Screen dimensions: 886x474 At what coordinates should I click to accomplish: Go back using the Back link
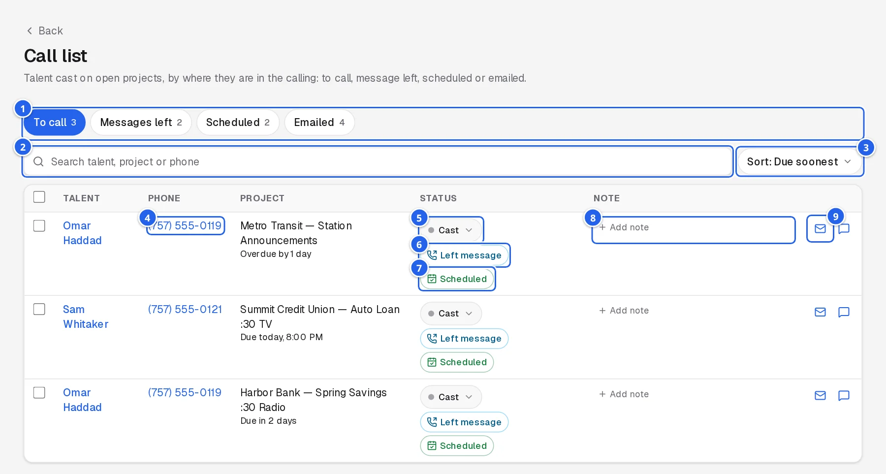coord(44,31)
